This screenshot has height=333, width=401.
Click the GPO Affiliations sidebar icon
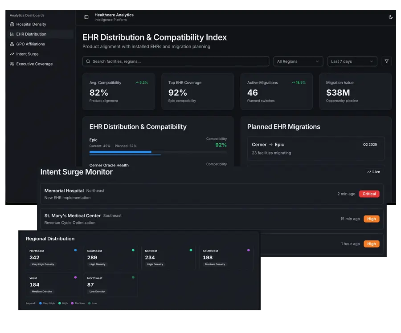(x=12, y=44)
